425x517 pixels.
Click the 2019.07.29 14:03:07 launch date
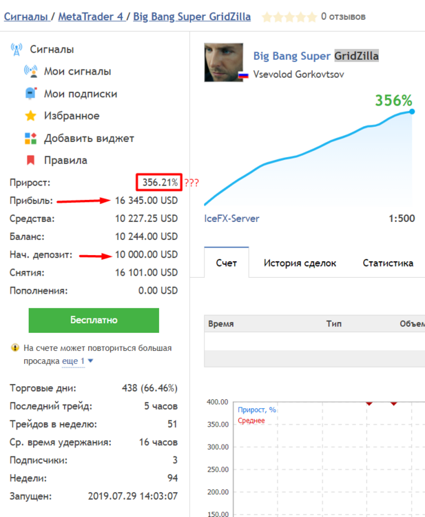coord(133,496)
